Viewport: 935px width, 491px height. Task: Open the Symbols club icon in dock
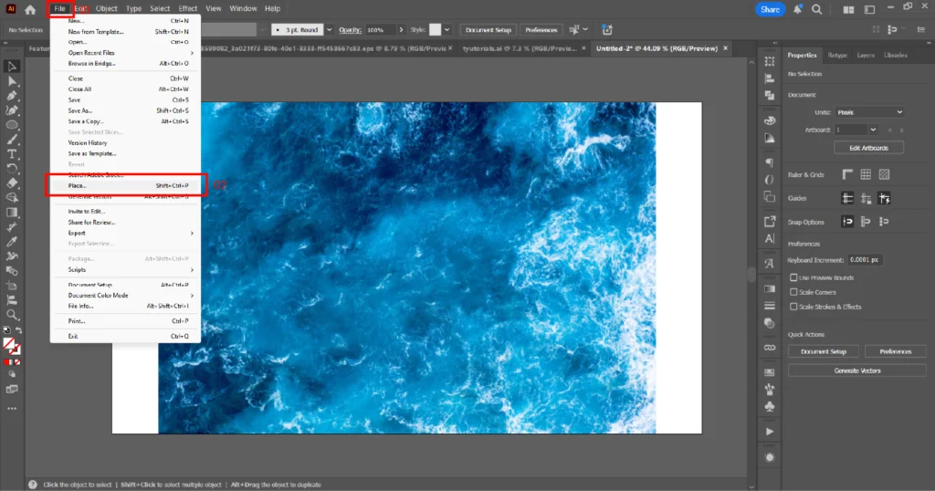click(770, 406)
